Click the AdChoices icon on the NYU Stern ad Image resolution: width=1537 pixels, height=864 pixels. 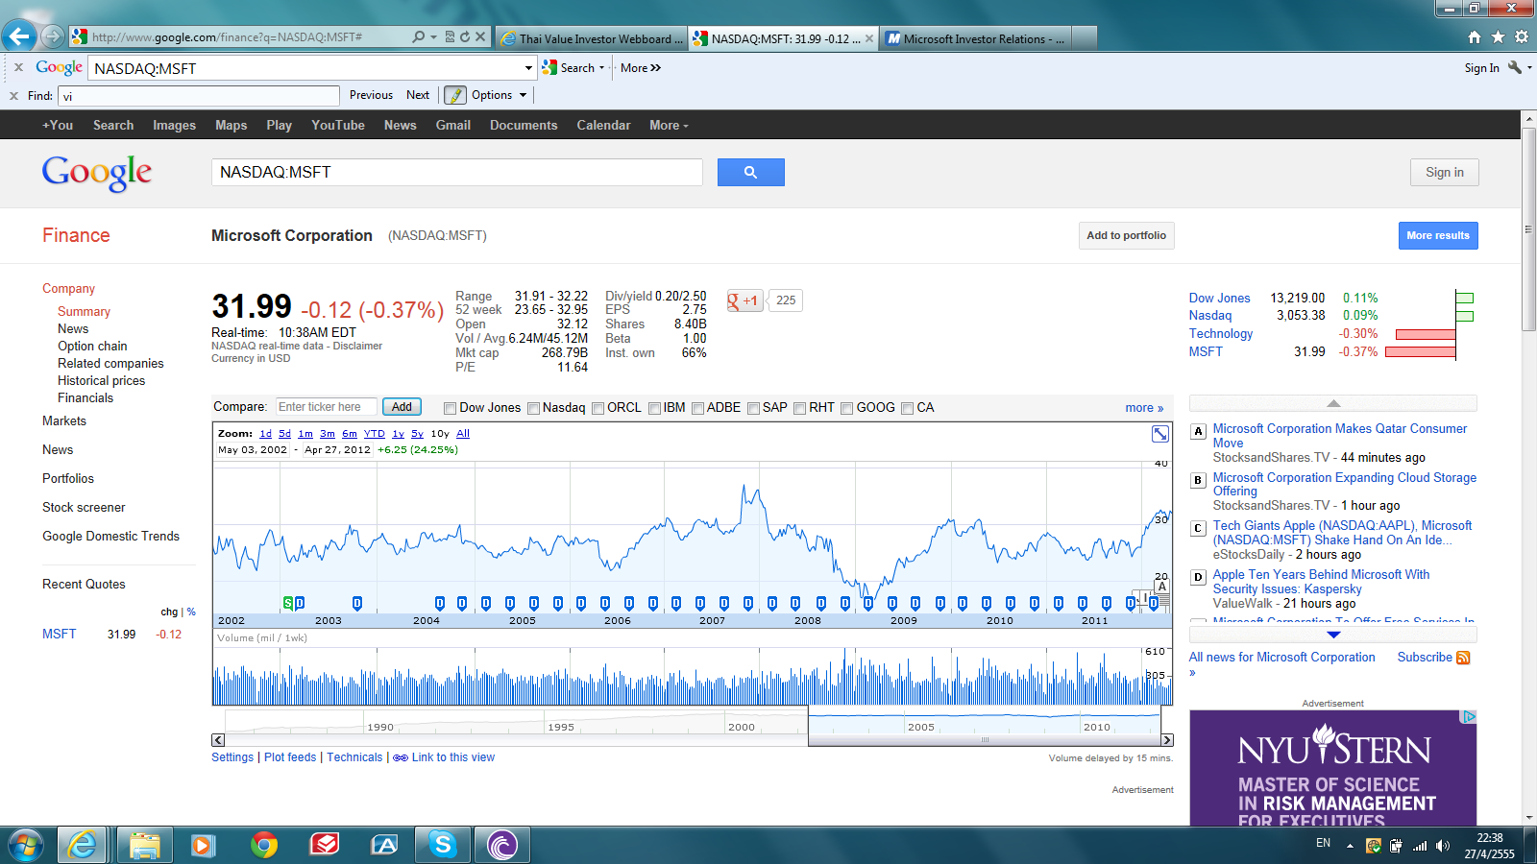click(x=1469, y=717)
